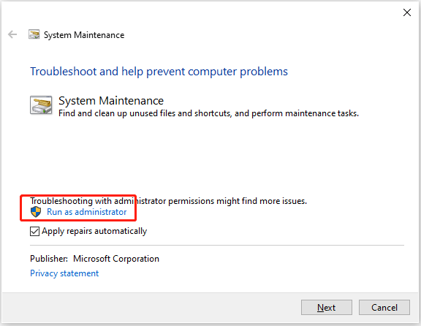
Task: Click the large System Maintenance drive icon
Action: (41, 105)
